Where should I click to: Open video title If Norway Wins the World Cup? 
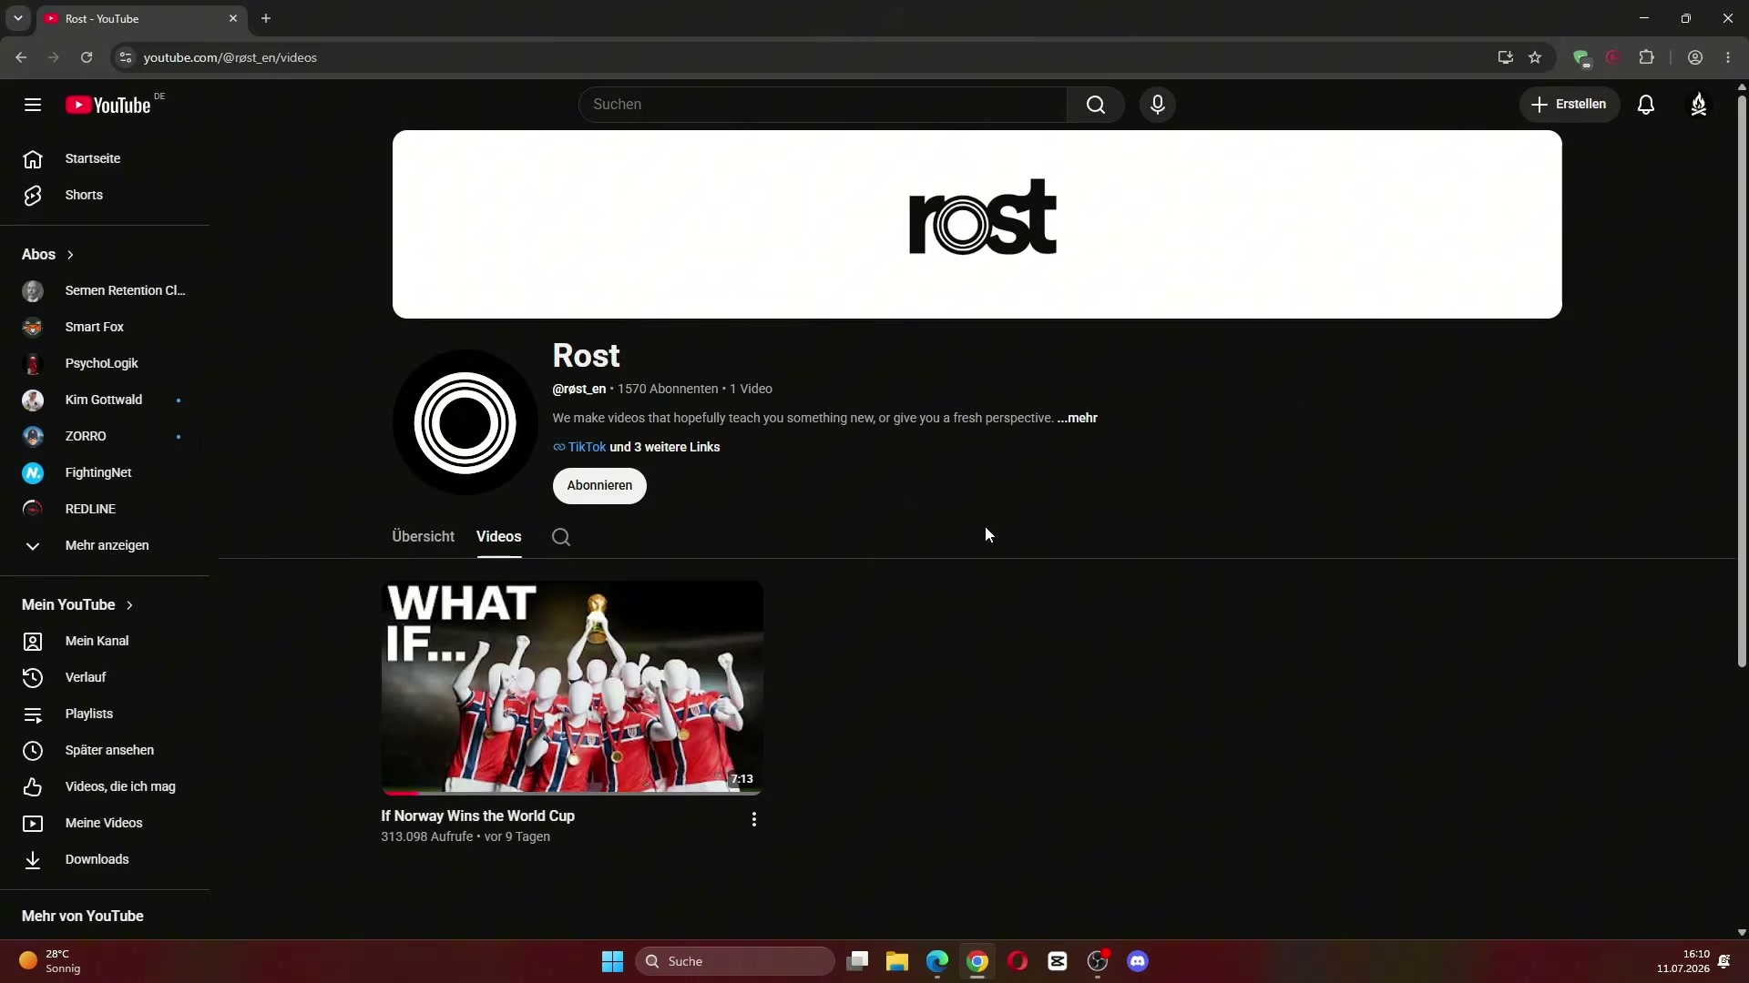coord(477,816)
